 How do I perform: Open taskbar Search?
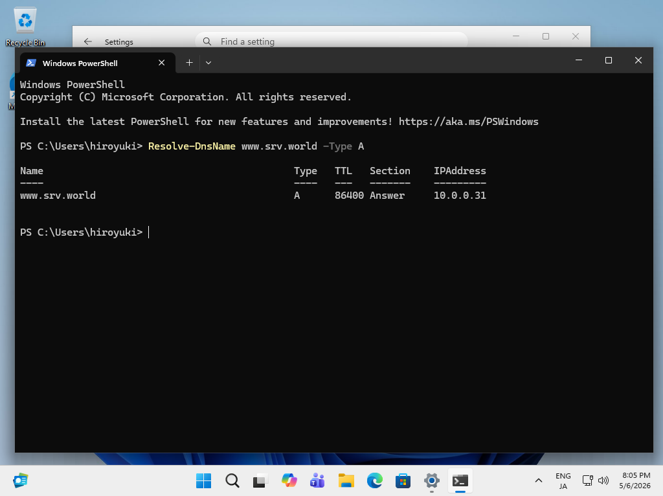[x=232, y=480]
